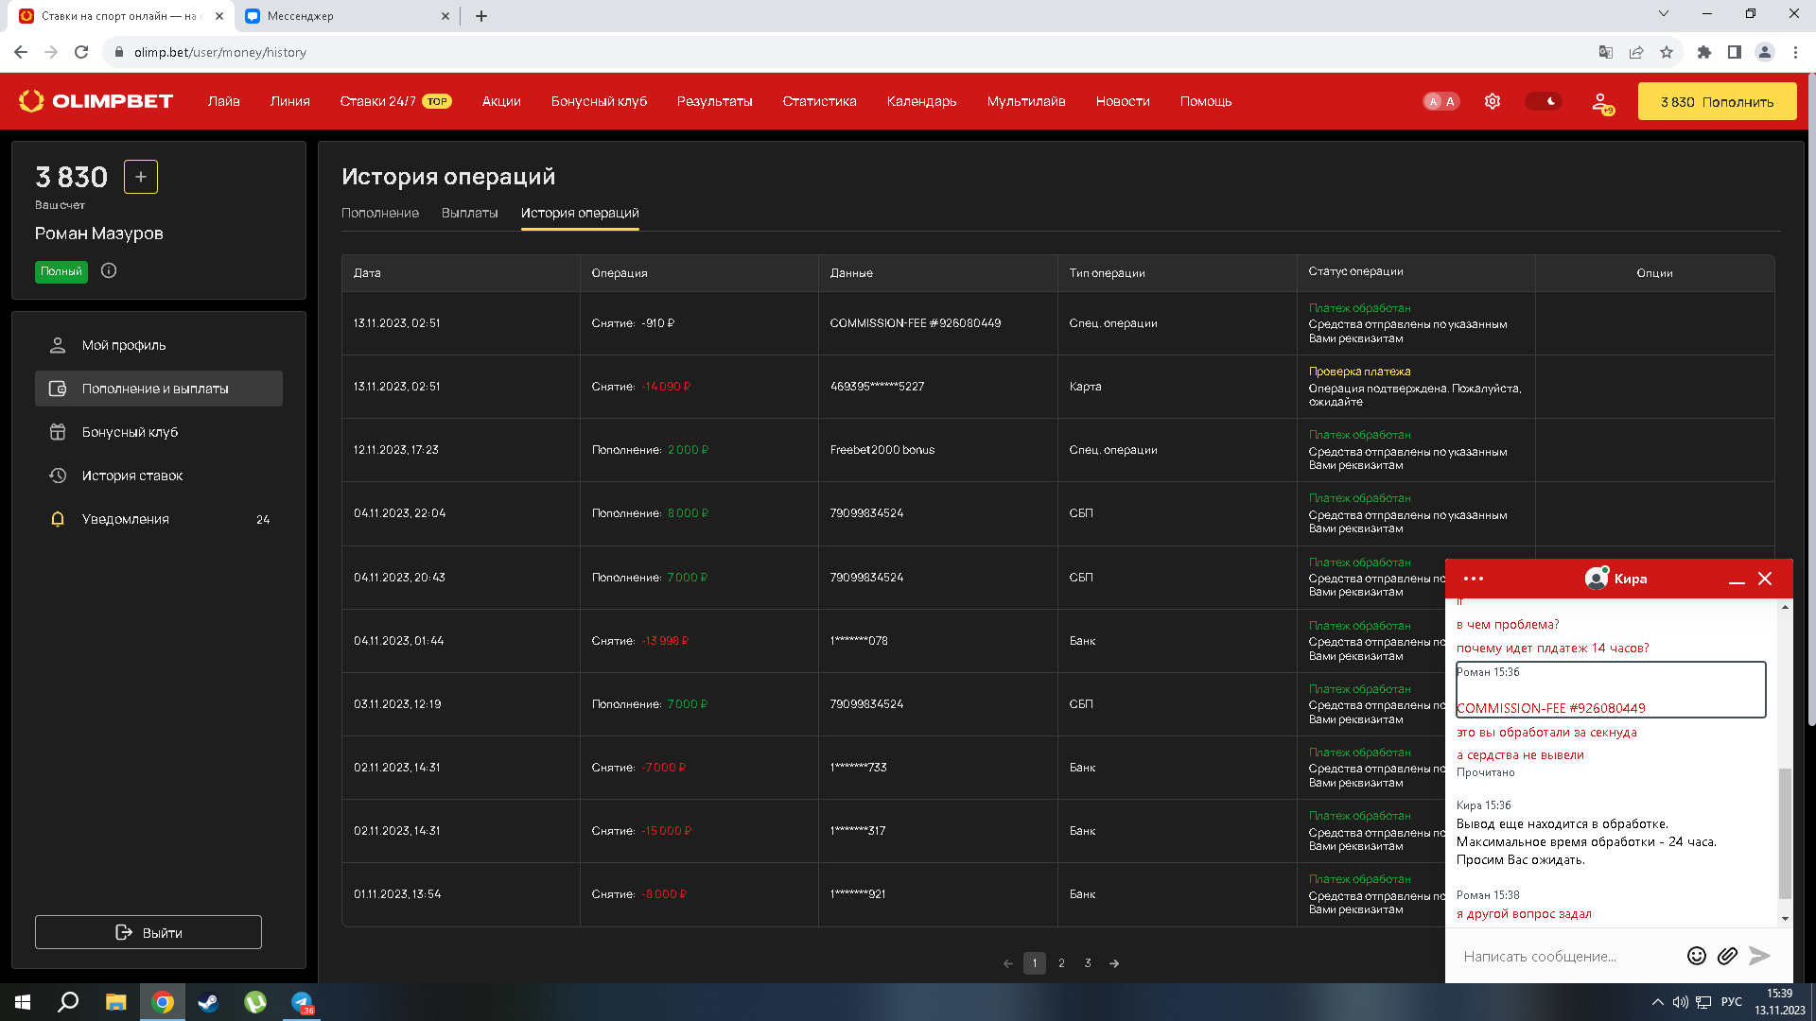This screenshot has width=1816, height=1021.
Task: Toggle the dark mode switch
Action: (x=1543, y=101)
